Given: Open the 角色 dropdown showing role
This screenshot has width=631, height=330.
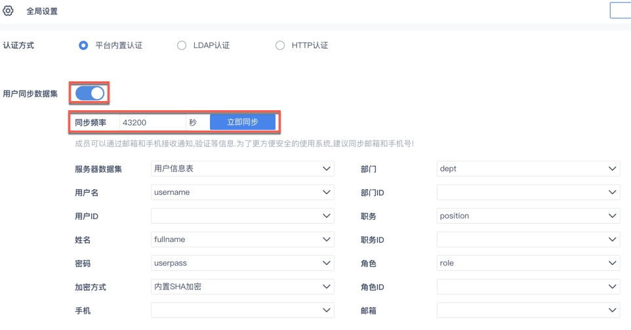Looking at the screenshot, I should point(528,263).
